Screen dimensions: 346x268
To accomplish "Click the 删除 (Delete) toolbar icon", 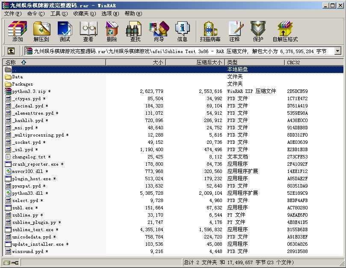I will tap(112, 31).
